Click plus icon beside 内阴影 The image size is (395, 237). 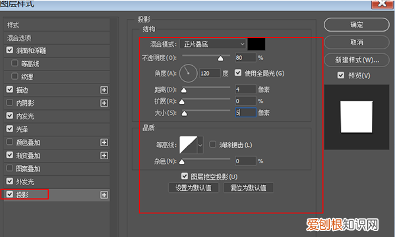point(104,103)
